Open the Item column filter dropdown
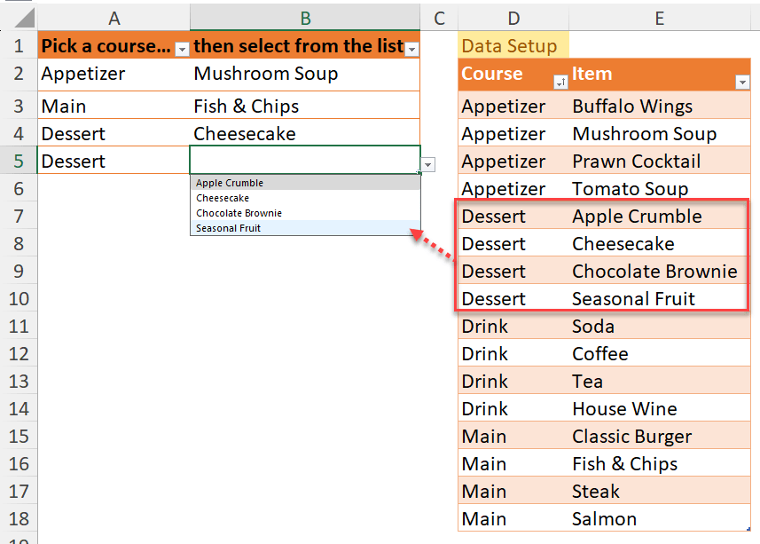760x544 pixels. pos(742,83)
